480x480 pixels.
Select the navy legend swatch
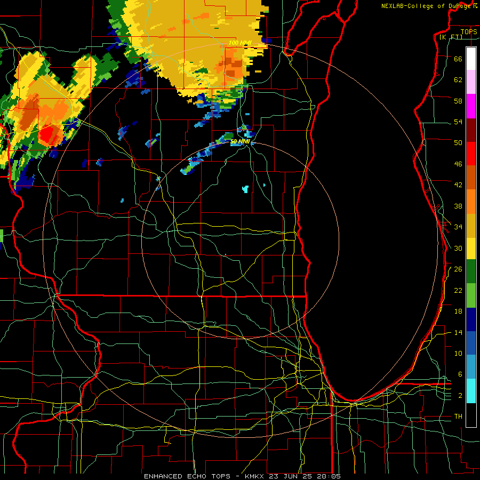coord(471,319)
